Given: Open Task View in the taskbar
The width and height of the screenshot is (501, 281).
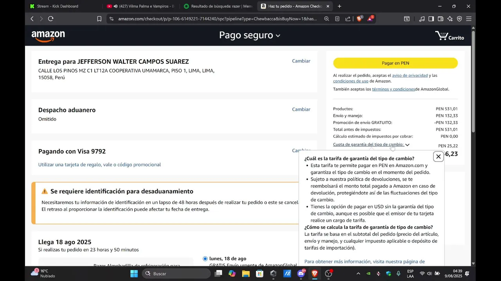Looking at the screenshot, I should pyautogui.click(x=218, y=274).
